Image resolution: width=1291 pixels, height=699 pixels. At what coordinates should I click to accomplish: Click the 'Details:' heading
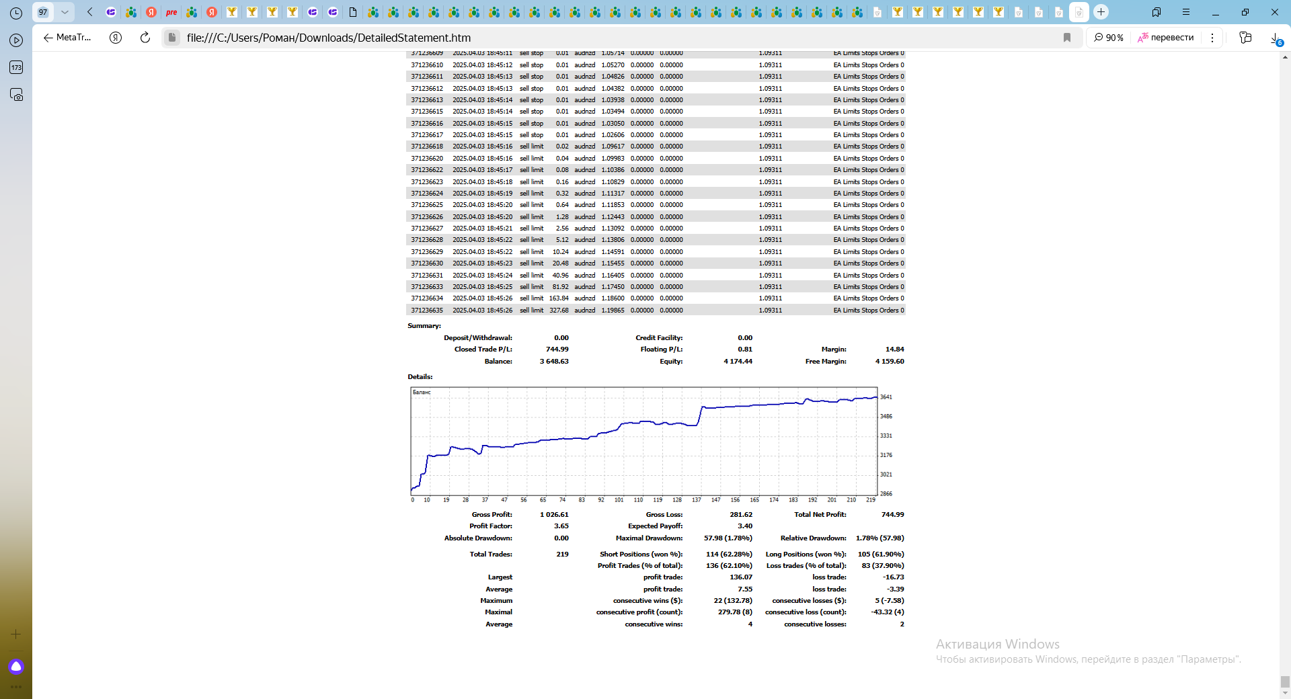click(x=420, y=377)
